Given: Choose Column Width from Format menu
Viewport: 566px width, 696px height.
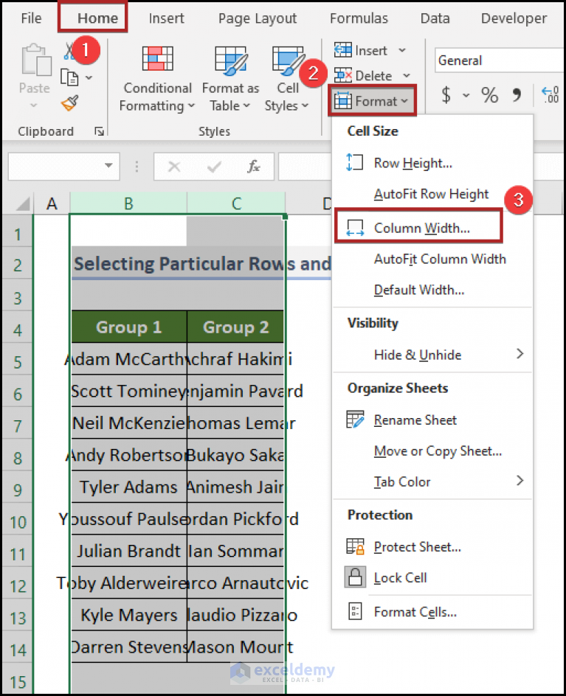Looking at the screenshot, I should 421,228.
